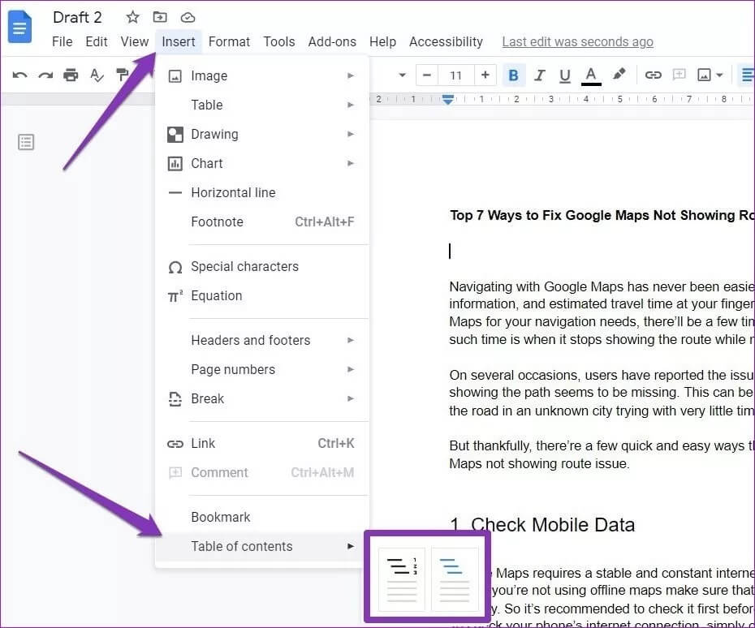Toggle italic formatting
755x628 pixels.
(x=539, y=75)
